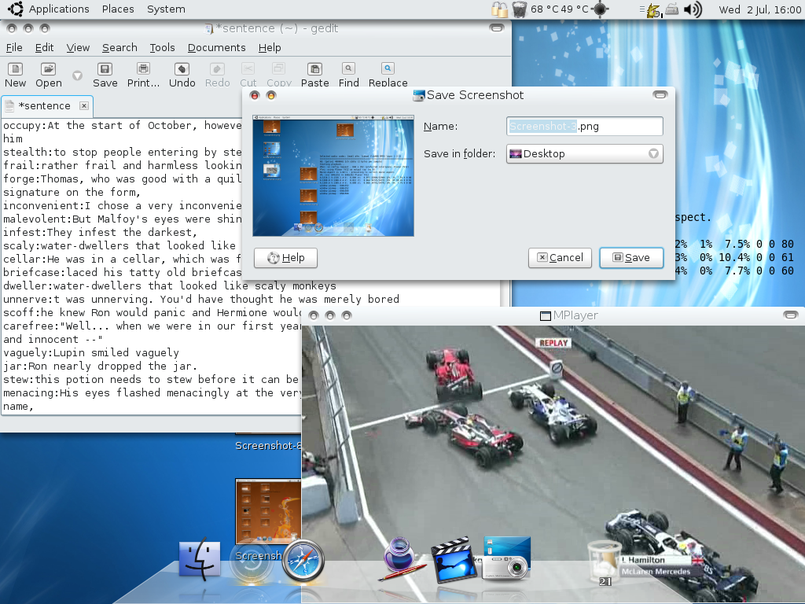
Task: Click the Finder face icon in the dock
Action: [x=200, y=560]
